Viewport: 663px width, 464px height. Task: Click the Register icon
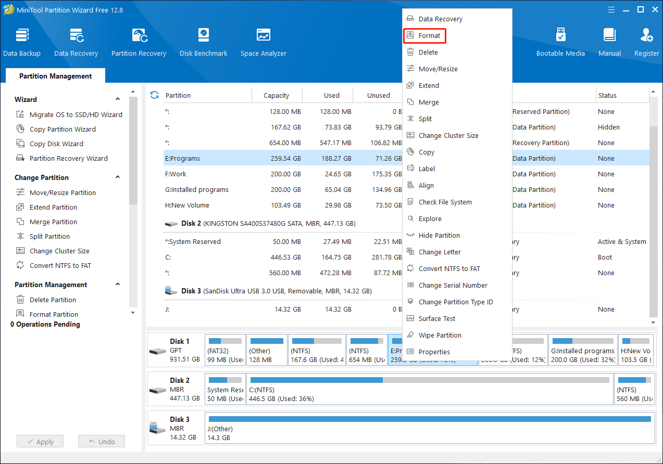click(x=646, y=41)
